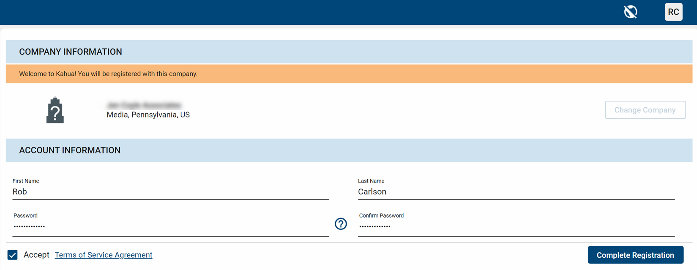The width and height of the screenshot is (697, 270).
Task: Click the offline globe status icon
Action: (x=630, y=12)
